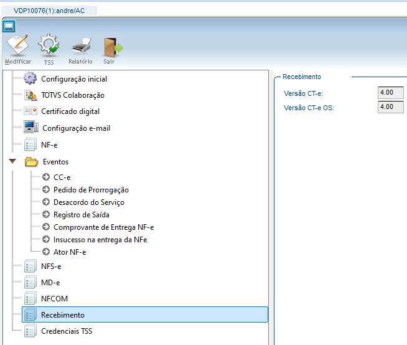Select Credenciais TSS tree label

click(x=67, y=331)
